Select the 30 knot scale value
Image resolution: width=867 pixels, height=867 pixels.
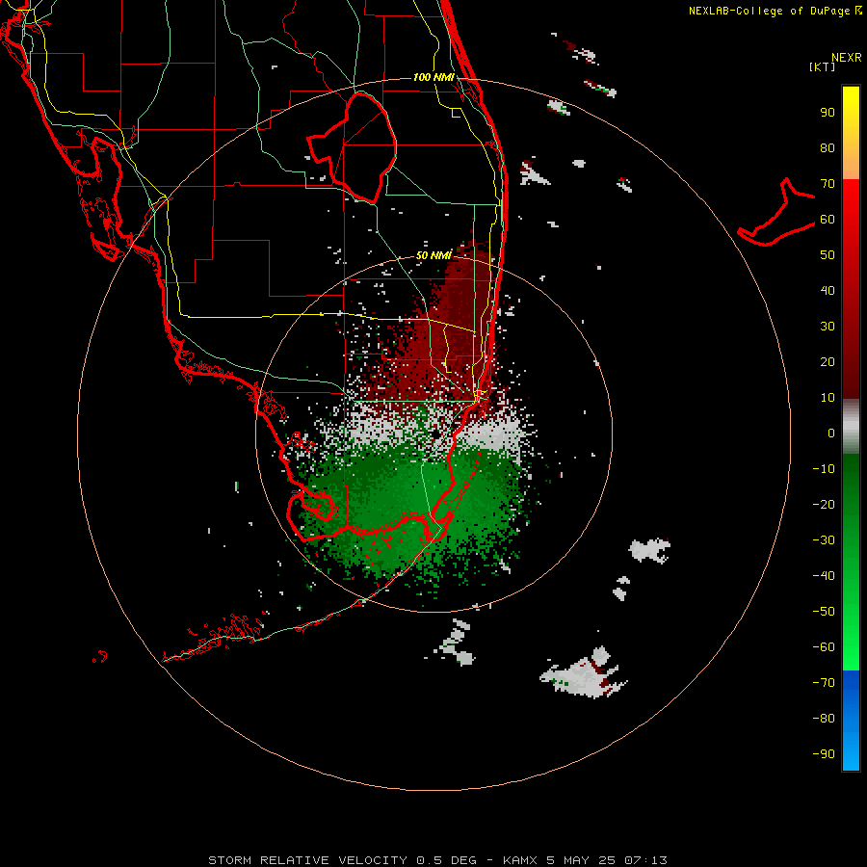click(x=828, y=327)
